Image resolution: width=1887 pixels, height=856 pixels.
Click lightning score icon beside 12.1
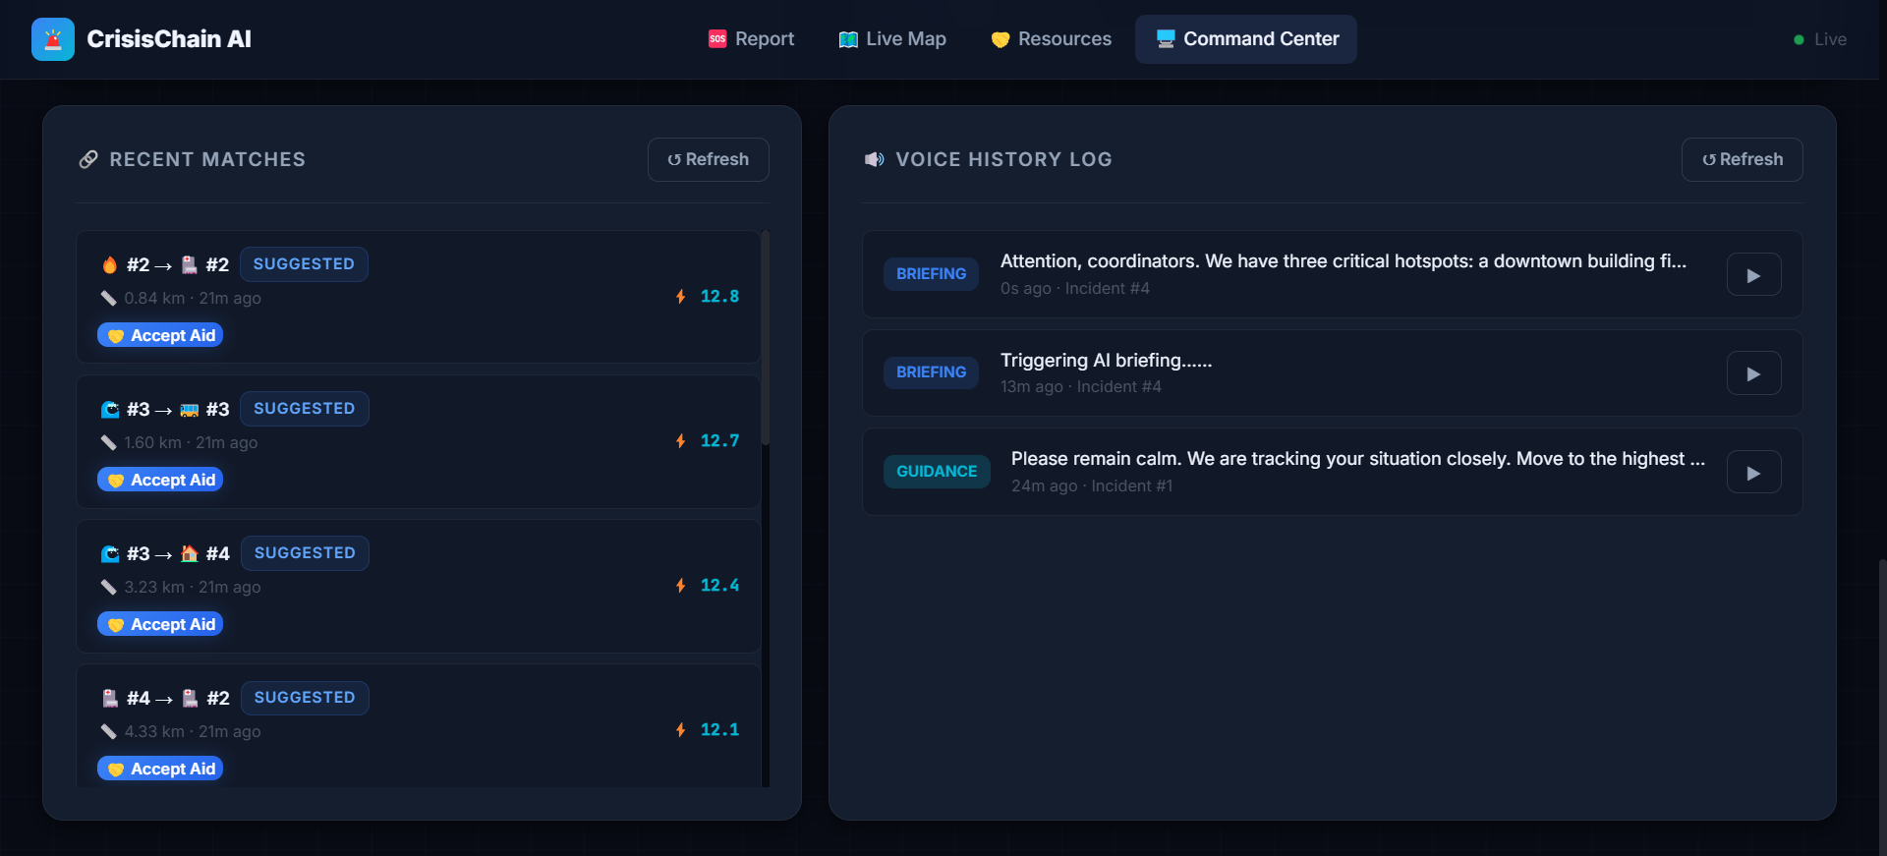680,730
